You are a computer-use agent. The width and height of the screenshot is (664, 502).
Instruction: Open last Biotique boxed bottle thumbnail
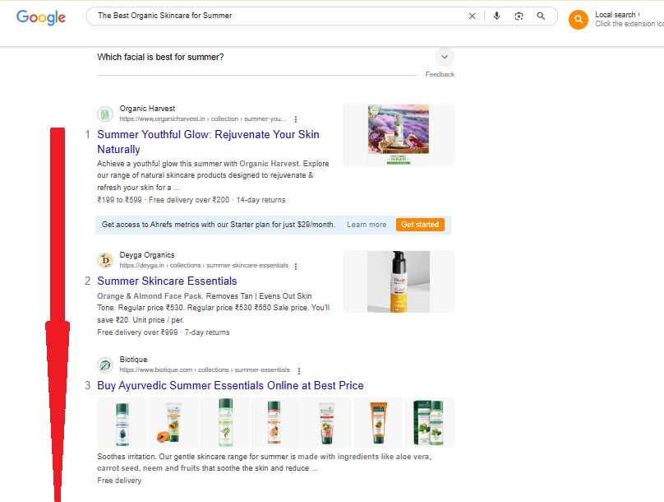(429, 423)
